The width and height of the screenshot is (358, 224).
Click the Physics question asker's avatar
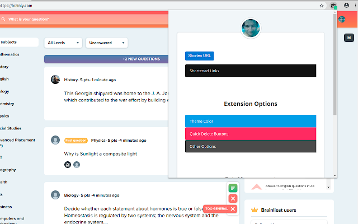click(x=55, y=140)
